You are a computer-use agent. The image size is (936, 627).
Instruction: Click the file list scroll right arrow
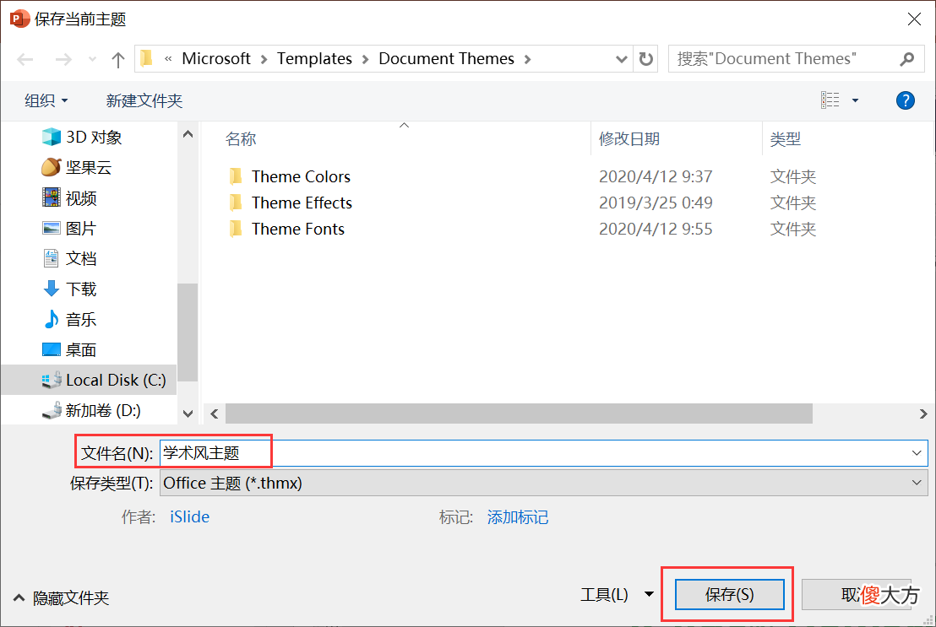click(x=922, y=413)
